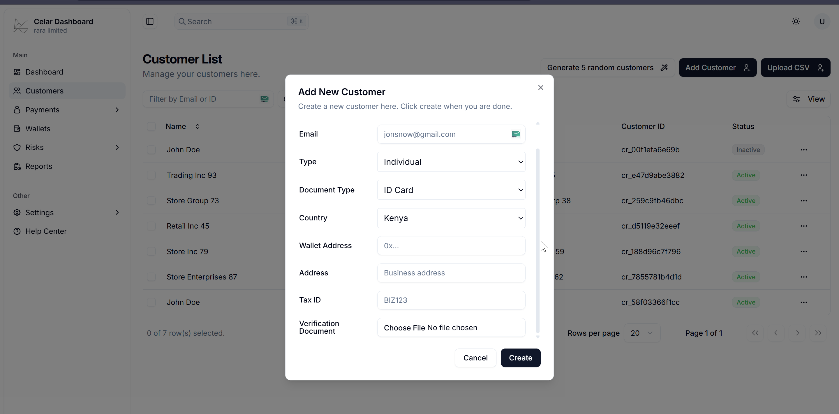The image size is (839, 414).
Task: Click the mail icon in Email field
Action: [x=516, y=134]
